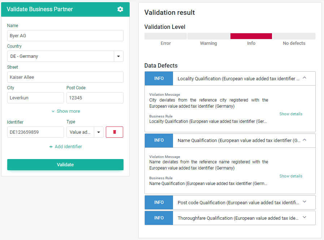The image size is (324, 240).
Task: Open Show details for the Locality defect
Action: (x=291, y=113)
